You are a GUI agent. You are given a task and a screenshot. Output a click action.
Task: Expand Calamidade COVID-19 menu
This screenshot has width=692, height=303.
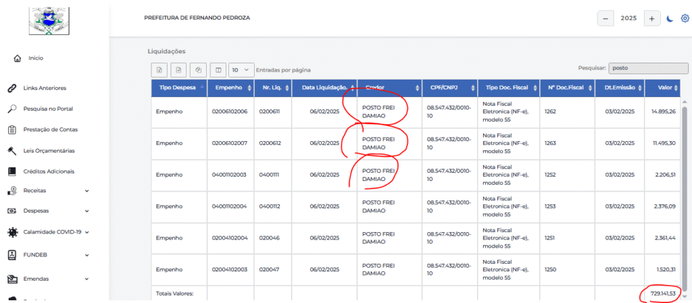49,231
